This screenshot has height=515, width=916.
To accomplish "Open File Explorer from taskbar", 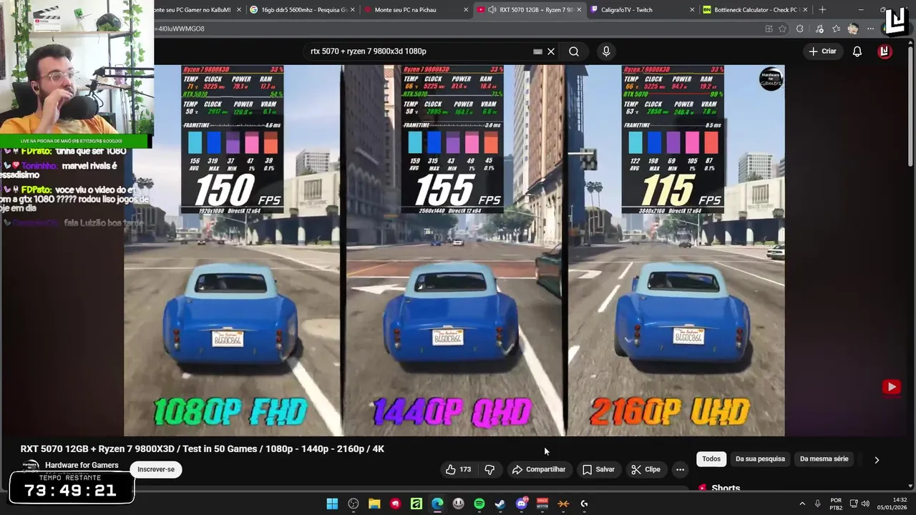I will pyautogui.click(x=374, y=504).
